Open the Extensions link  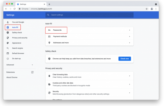[x=10, y=72]
